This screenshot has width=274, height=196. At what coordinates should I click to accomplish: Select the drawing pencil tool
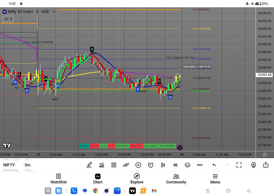coord(89,165)
